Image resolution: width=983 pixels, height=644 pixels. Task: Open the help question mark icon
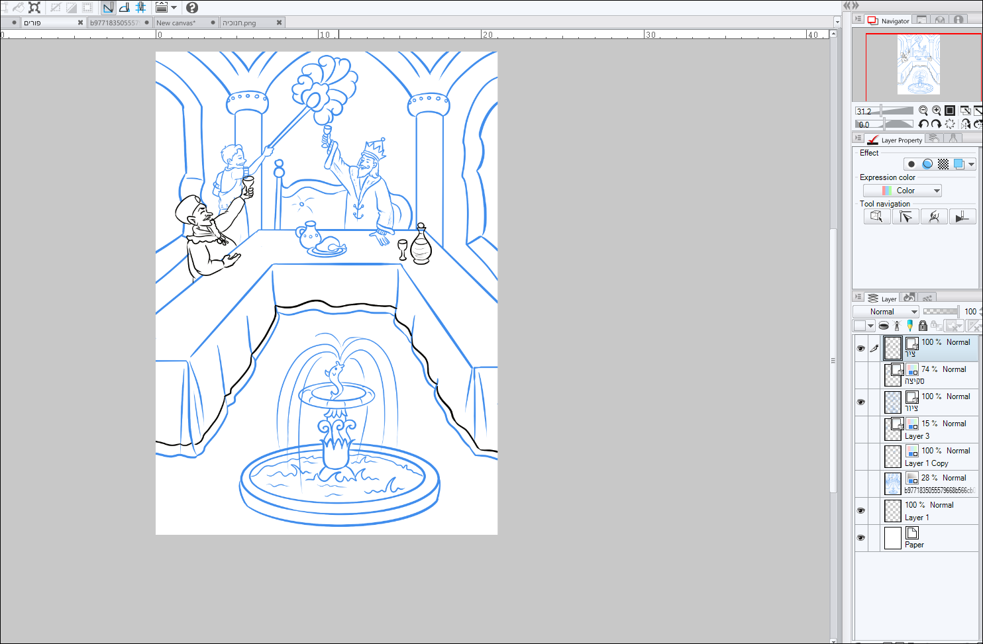192,8
